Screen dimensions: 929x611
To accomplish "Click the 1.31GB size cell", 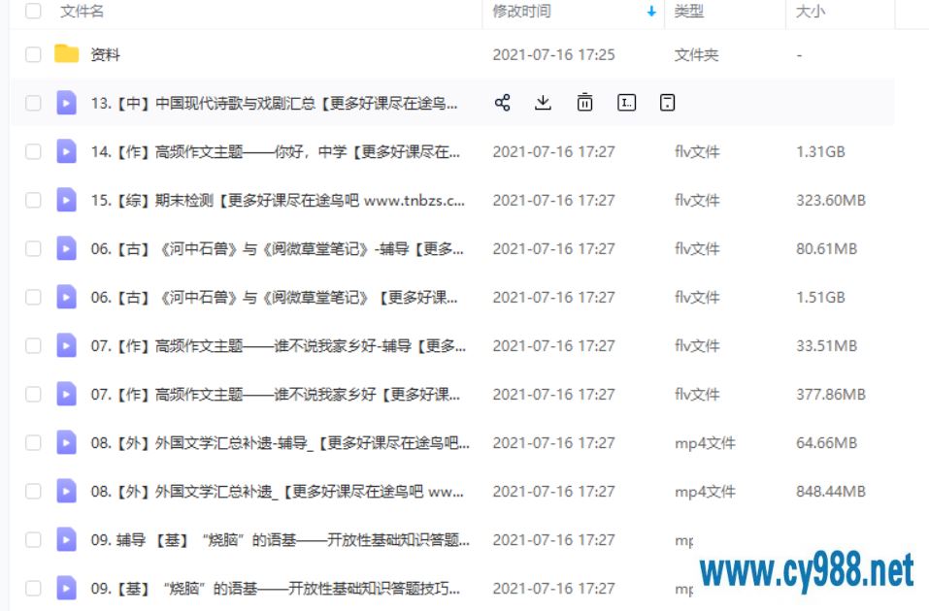I will tap(820, 151).
